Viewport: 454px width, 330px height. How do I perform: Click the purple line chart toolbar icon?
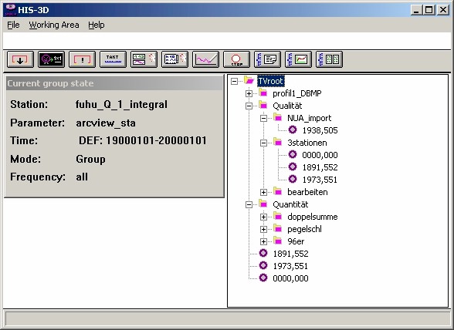pos(205,59)
